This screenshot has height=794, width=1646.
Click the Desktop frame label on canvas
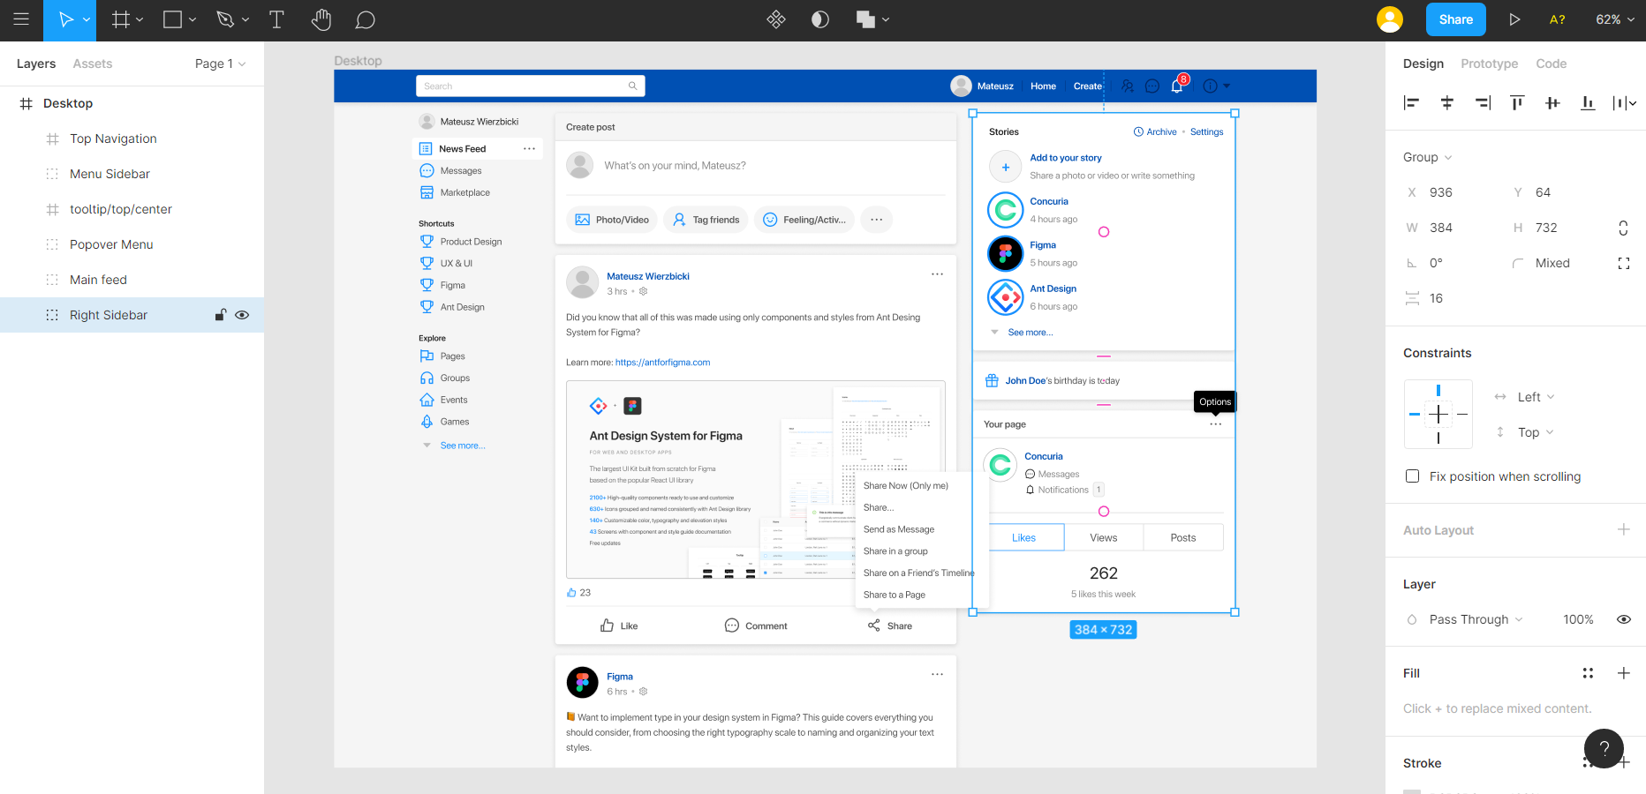click(358, 61)
